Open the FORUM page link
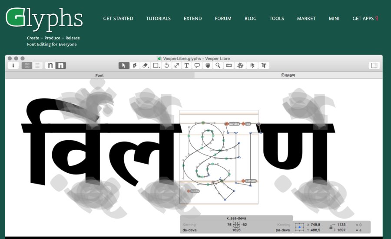391x239 pixels. point(223,19)
